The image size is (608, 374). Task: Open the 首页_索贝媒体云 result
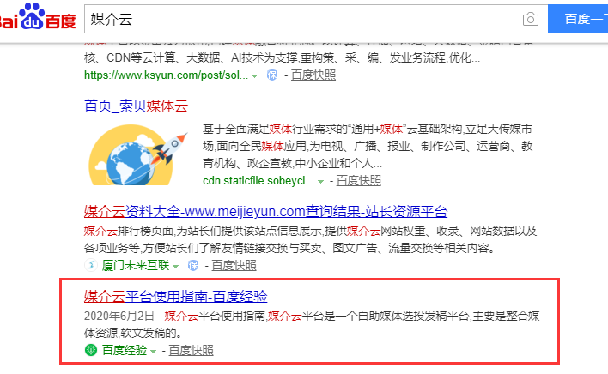(136, 106)
